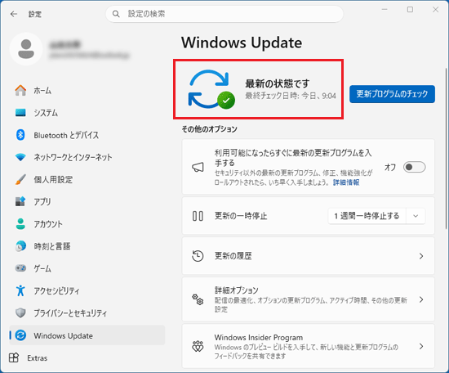Click the pause icon for 更新の一時停止

coord(198,216)
